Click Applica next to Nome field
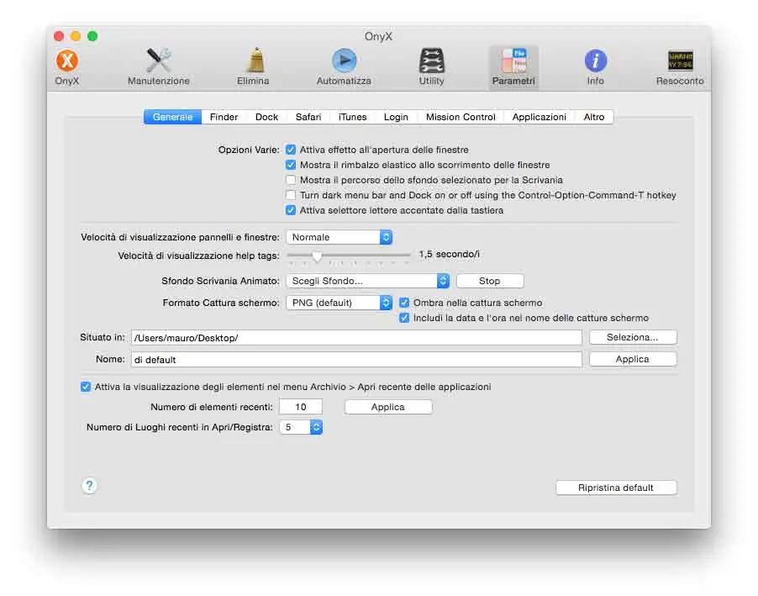The image size is (758, 596). pos(632,360)
